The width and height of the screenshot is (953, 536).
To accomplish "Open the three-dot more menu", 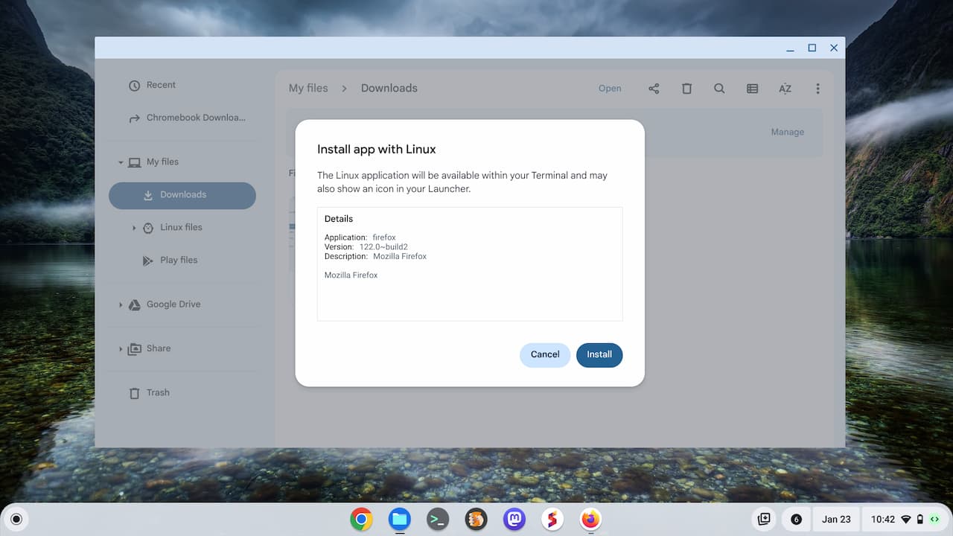I will (817, 89).
